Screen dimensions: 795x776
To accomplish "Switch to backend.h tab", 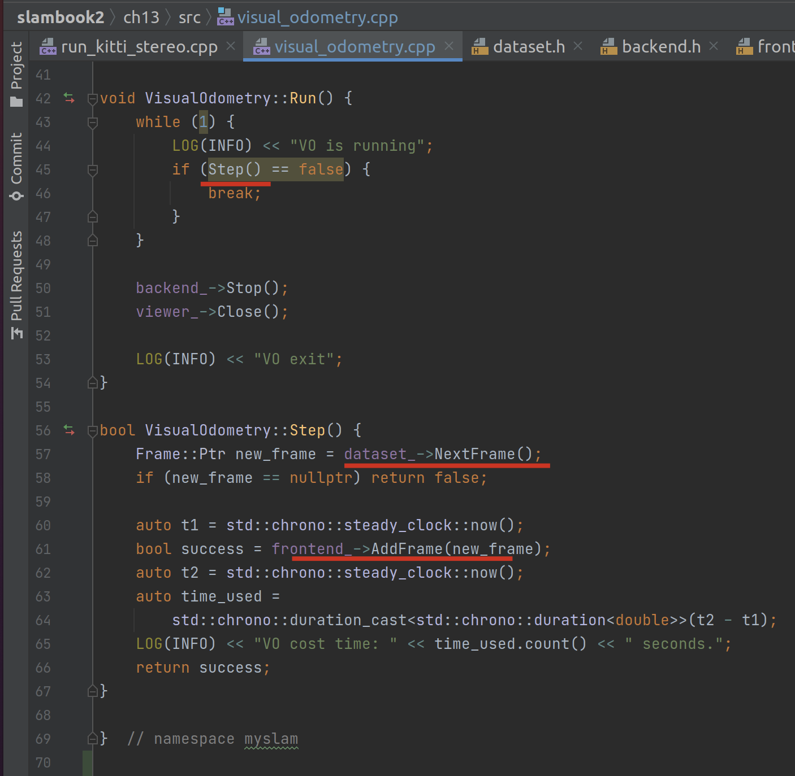I will (x=660, y=46).
